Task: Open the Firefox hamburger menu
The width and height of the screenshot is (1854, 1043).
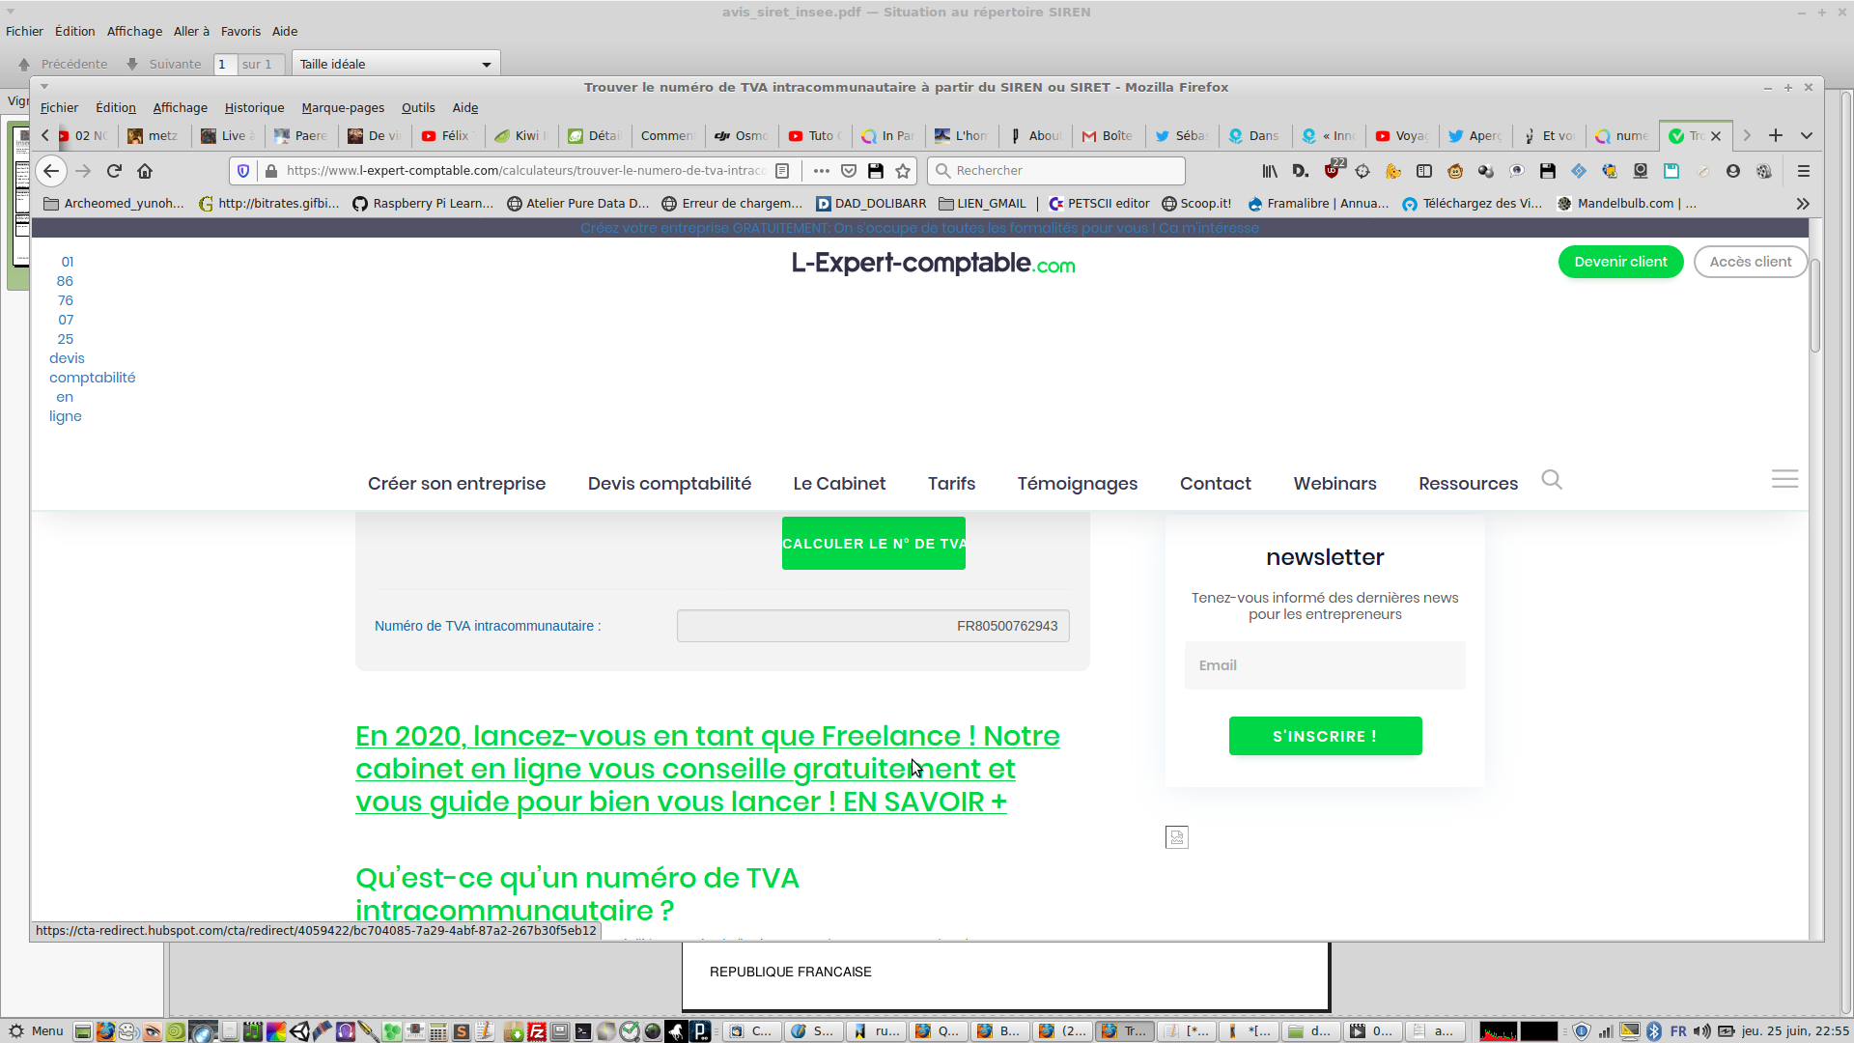Action: pos(1803,171)
